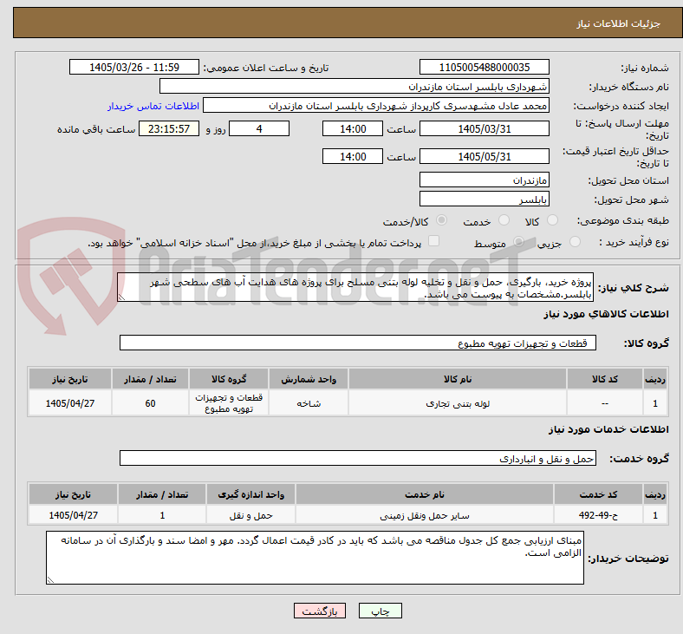683x634 pixels.
Task: Select the جزیی purchase type radio
Action: click(x=575, y=242)
